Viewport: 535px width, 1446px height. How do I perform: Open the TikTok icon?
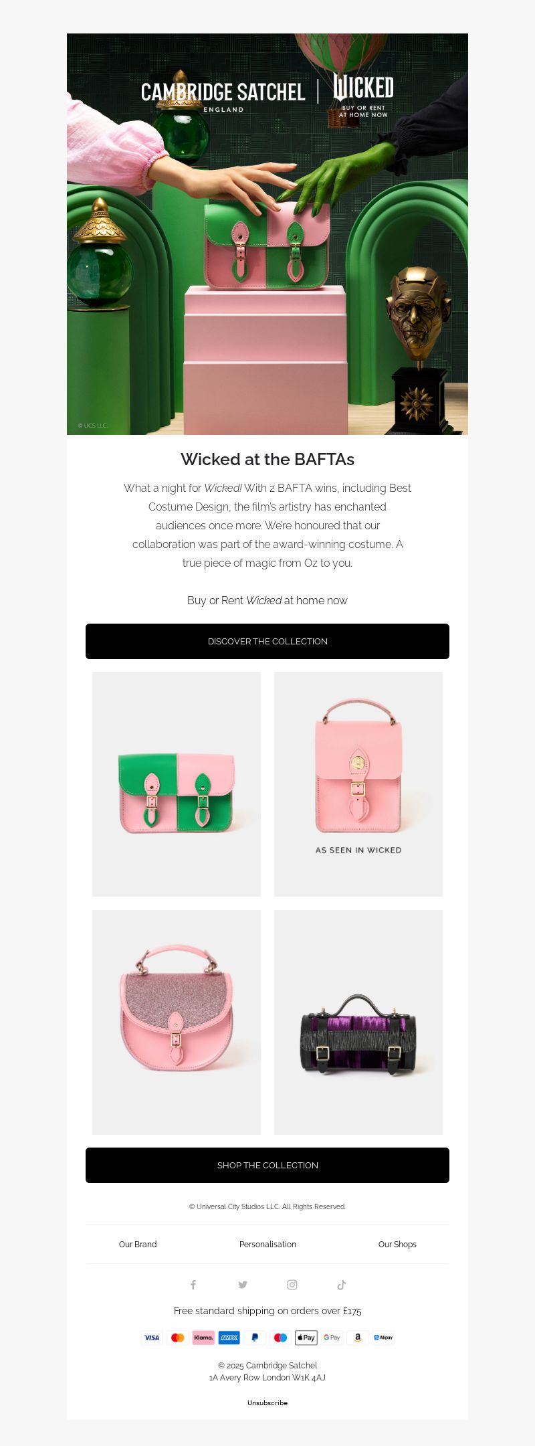tap(342, 1285)
